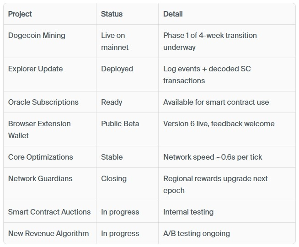Select the Dogecoin Mining project cell
Viewport: 299px width, 247px height.
click(x=37, y=35)
